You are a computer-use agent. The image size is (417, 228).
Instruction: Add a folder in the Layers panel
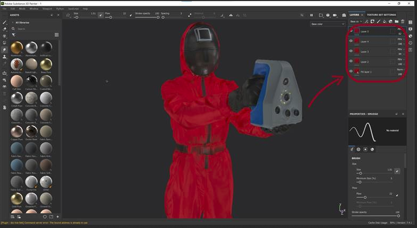coord(396,22)
